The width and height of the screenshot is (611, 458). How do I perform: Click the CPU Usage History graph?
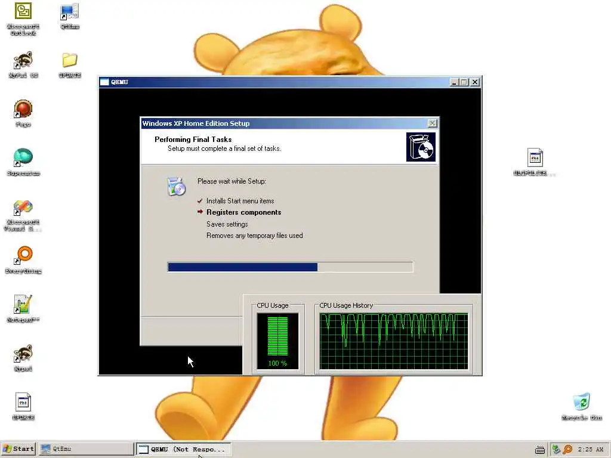(x=394, y=341)
